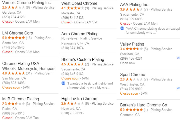Click the partial website link beside Valley Plating
The image size is (180, 120).
[x=178, y=57]
